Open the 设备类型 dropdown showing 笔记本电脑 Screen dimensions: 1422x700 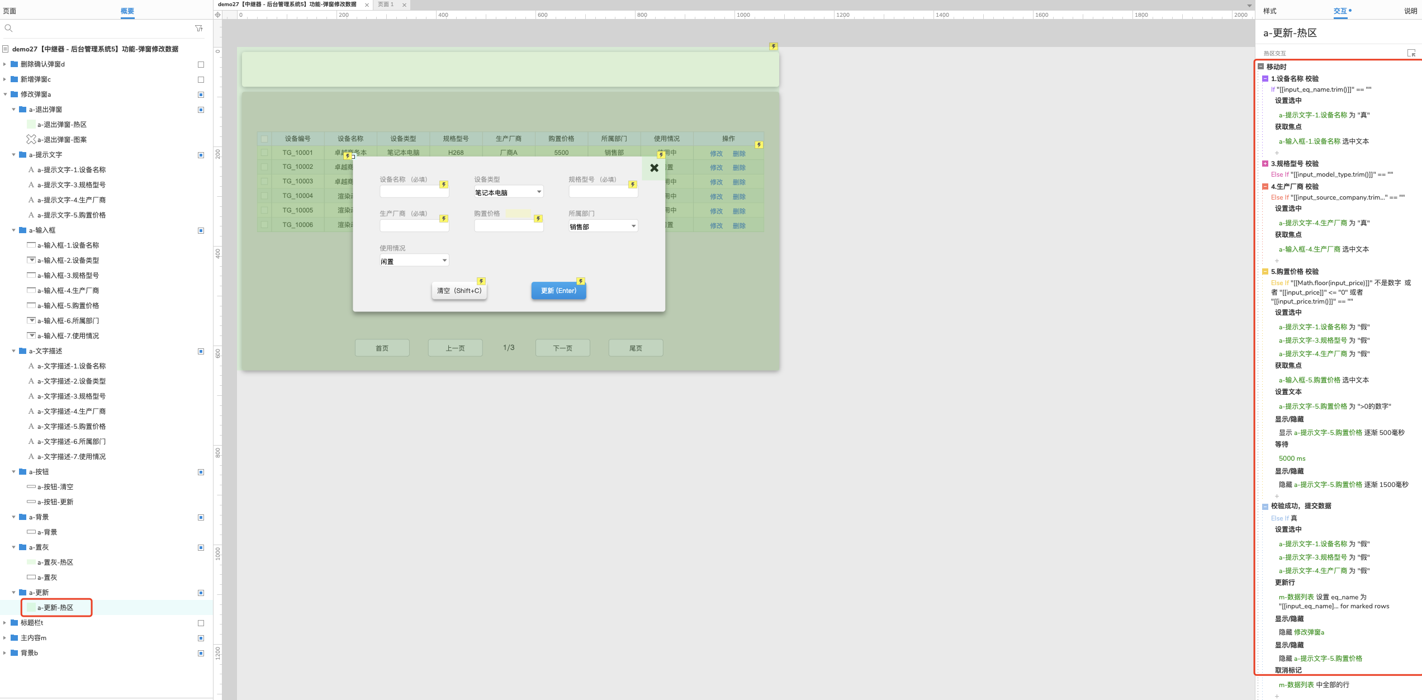(509, 192)
